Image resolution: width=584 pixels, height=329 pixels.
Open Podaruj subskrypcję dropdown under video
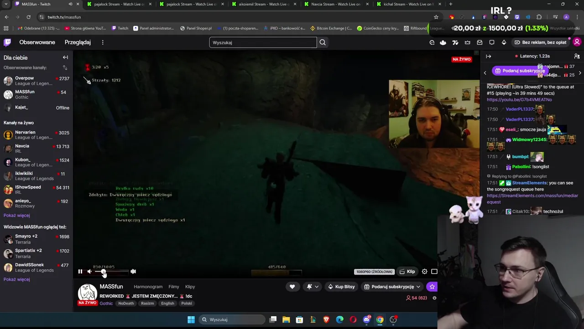[393, 287]
